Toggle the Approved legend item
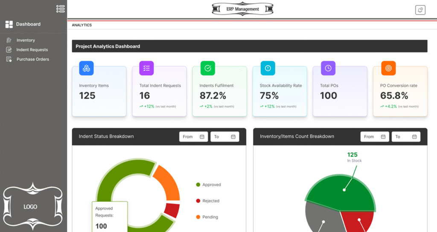 tap(208, 185)
